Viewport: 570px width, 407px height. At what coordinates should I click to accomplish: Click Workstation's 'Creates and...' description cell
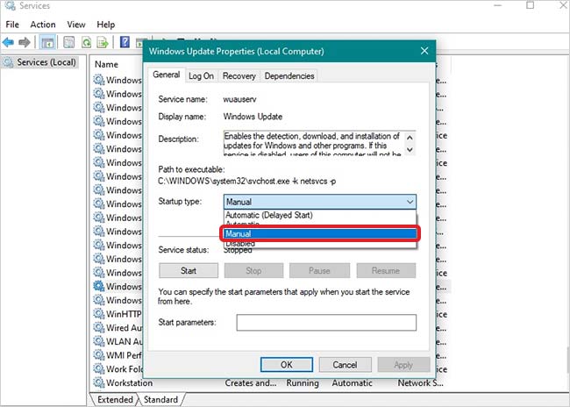coord(251,382)
